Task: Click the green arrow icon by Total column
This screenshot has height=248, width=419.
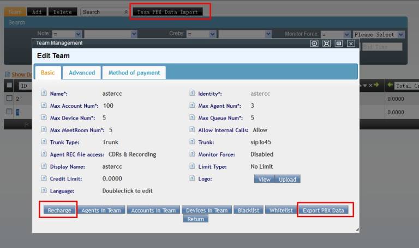Action: click(x=390, y=85)
